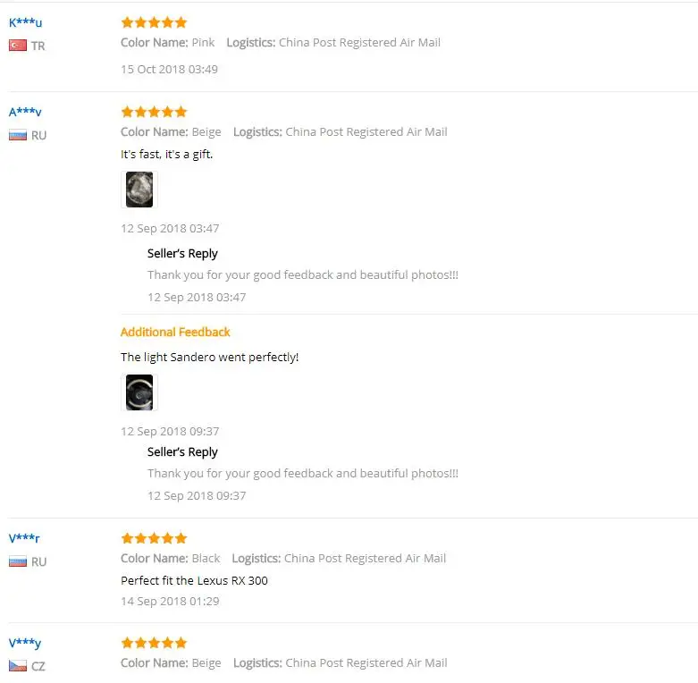Open the Additional Feedback steering wheel photo
Screen dimensions: 698x683
(x=139, y=392)
